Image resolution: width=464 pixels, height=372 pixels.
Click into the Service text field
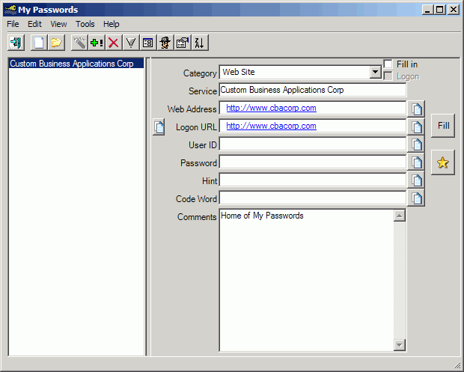(x=313, y=90)
